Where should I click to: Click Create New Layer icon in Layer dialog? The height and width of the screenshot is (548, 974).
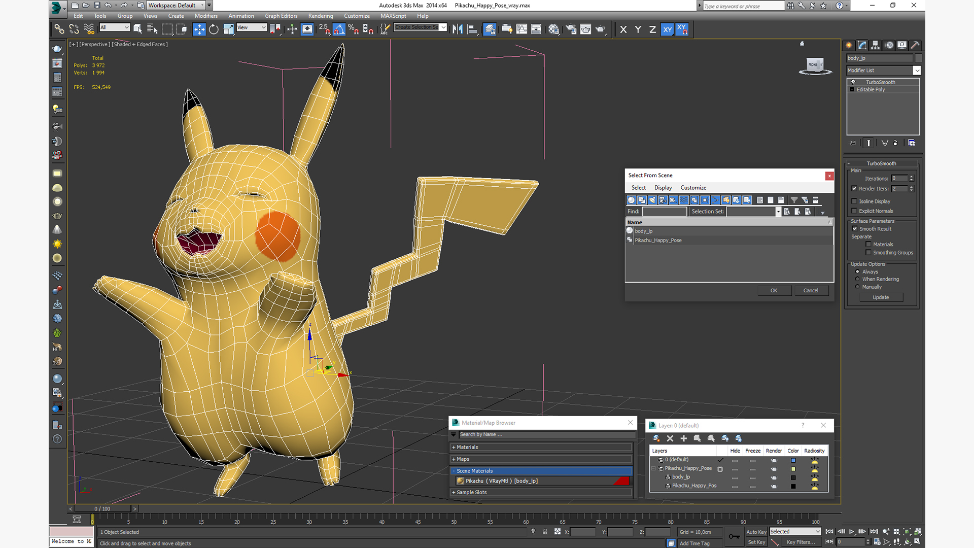(x=656, y=438)
